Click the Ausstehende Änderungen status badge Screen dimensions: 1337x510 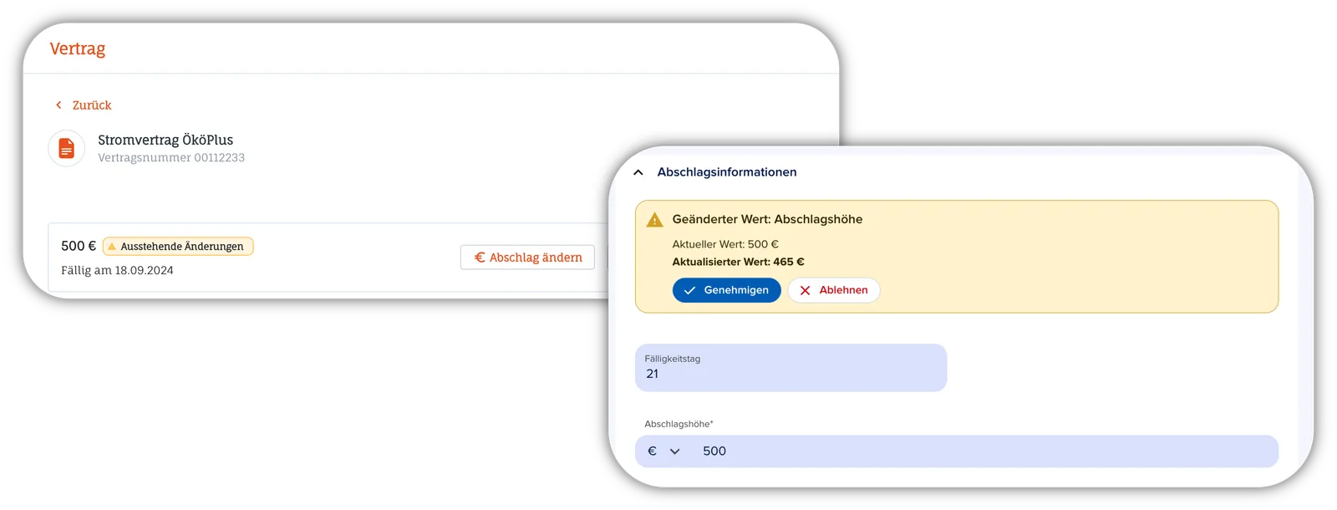tap(178, 247)
